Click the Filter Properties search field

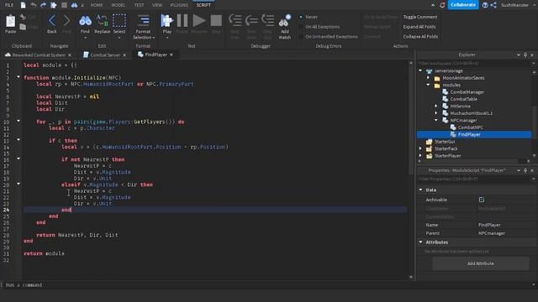[473, 179]
